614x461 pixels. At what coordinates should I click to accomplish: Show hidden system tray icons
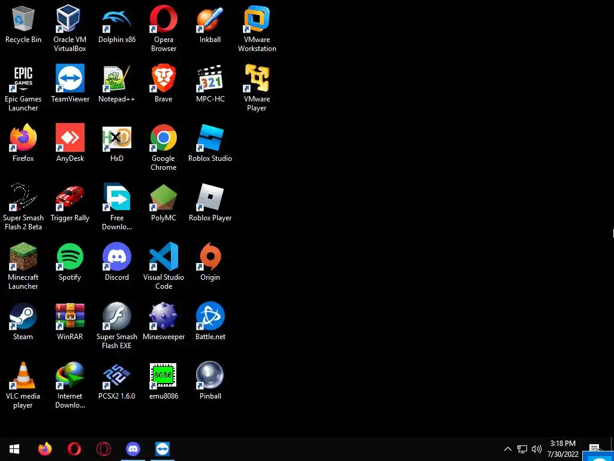pos(507,449)
